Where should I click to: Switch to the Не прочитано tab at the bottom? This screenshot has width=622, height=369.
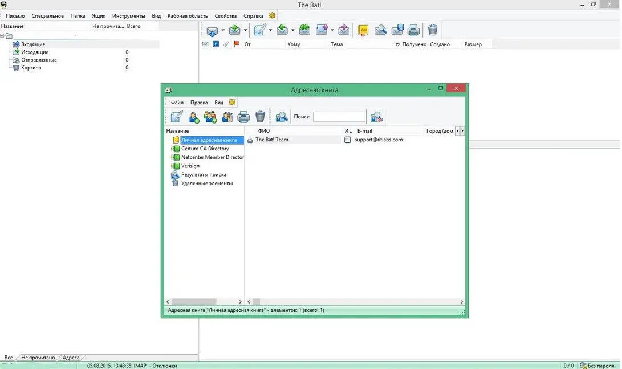38,358
